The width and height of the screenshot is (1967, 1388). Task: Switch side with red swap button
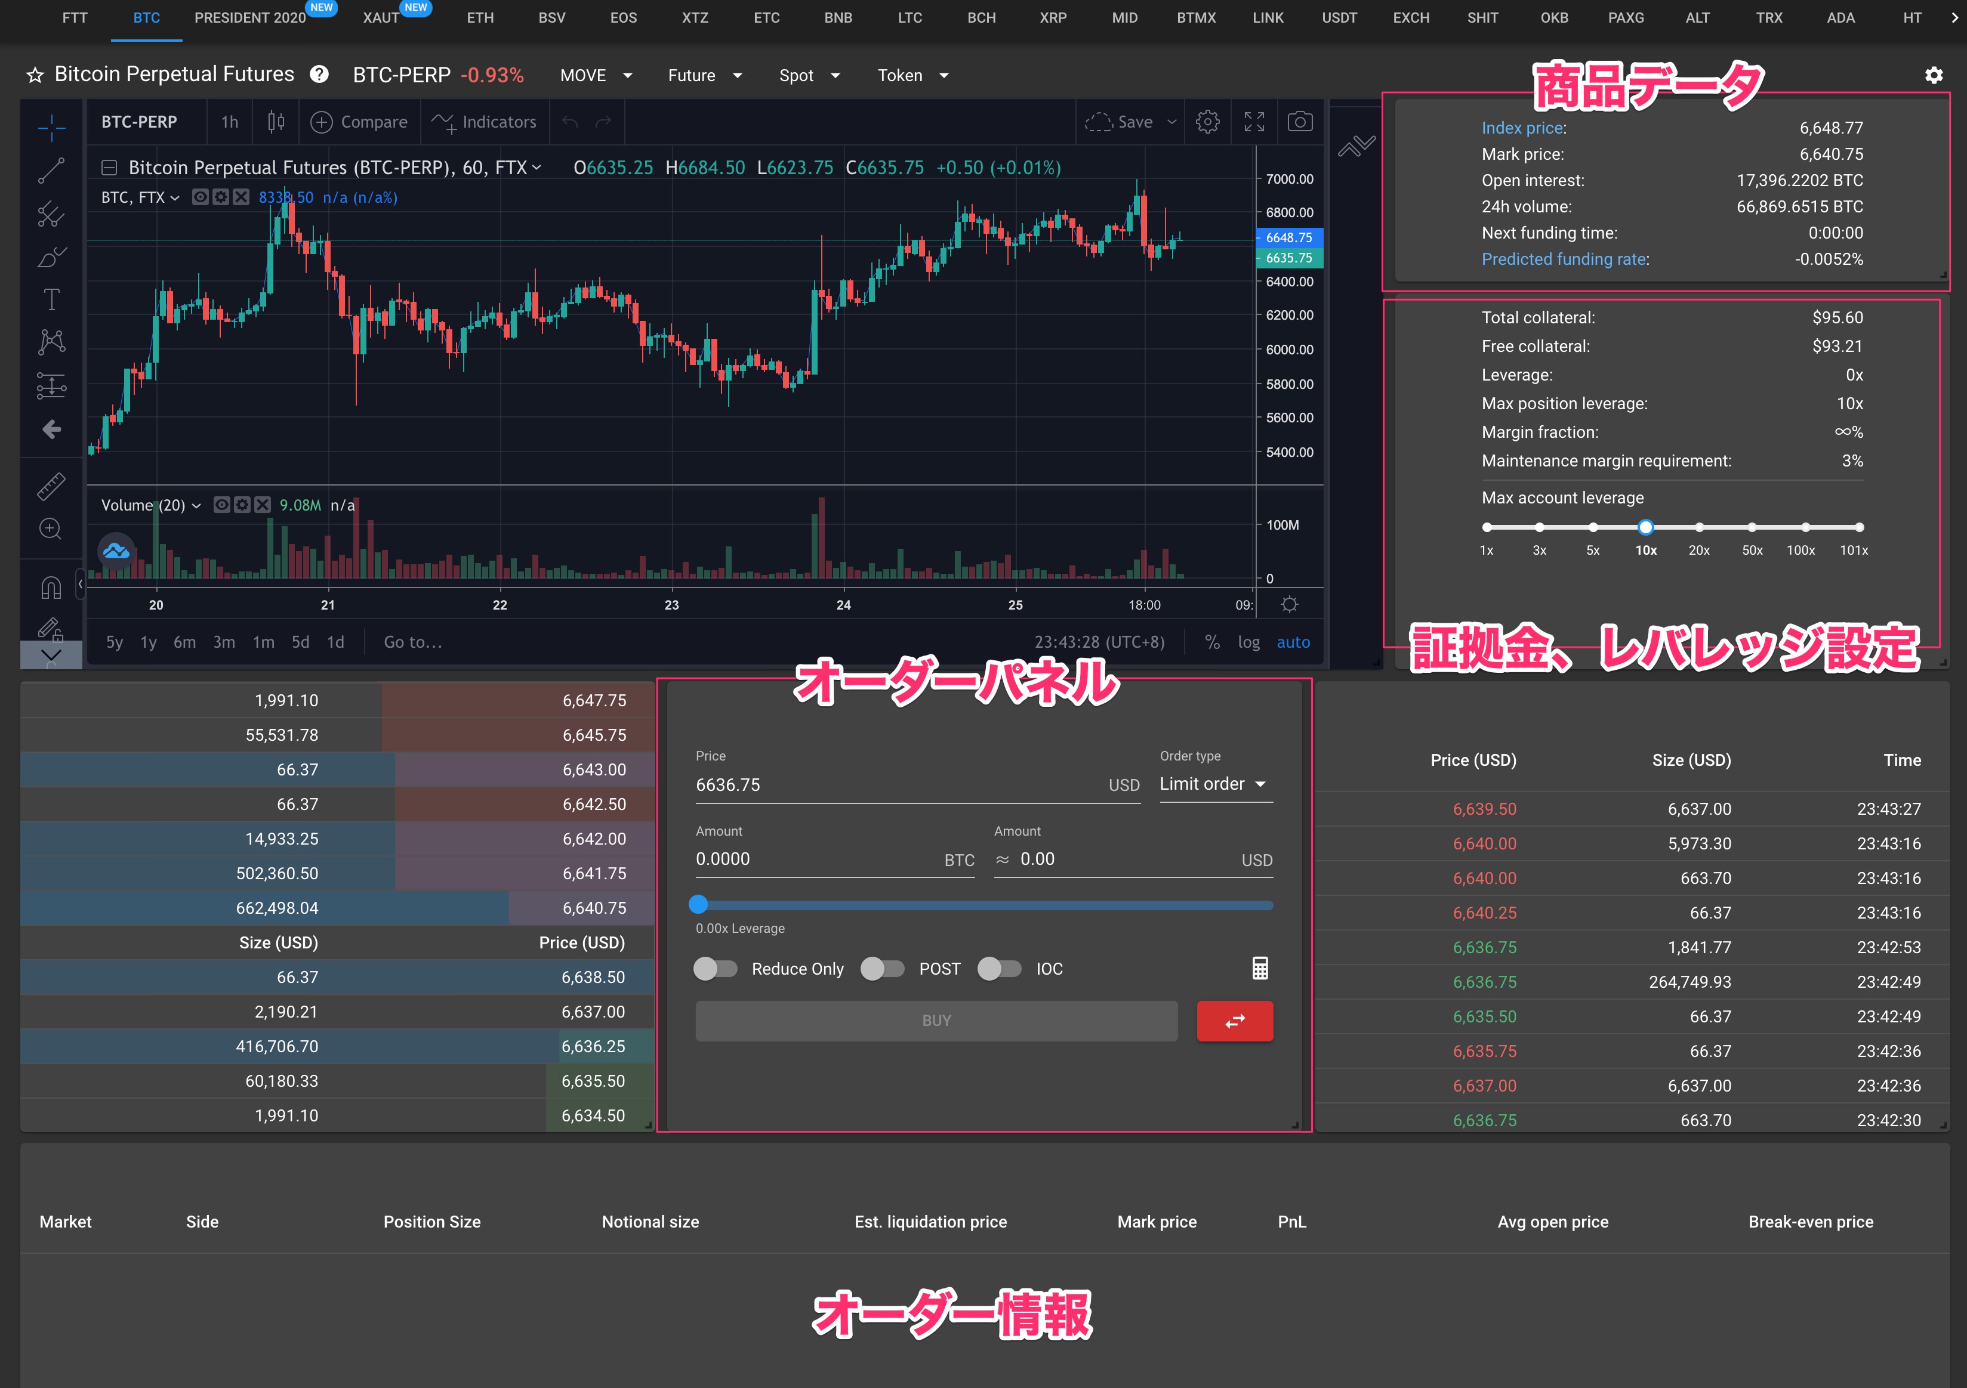[1235, 1021]
